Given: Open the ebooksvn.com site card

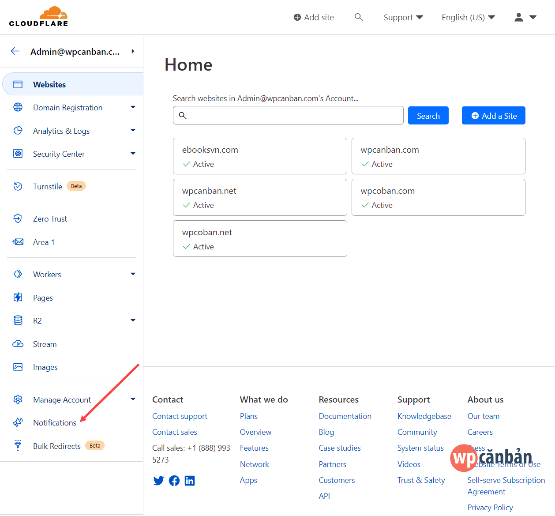Looking at the screenshot, I should pyautogui.click(x=260, y=156).
